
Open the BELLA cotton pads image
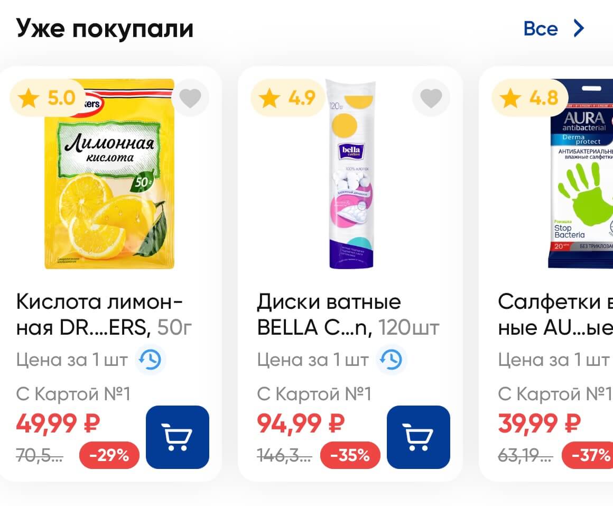pyautogui.click(x=350, y=174)
